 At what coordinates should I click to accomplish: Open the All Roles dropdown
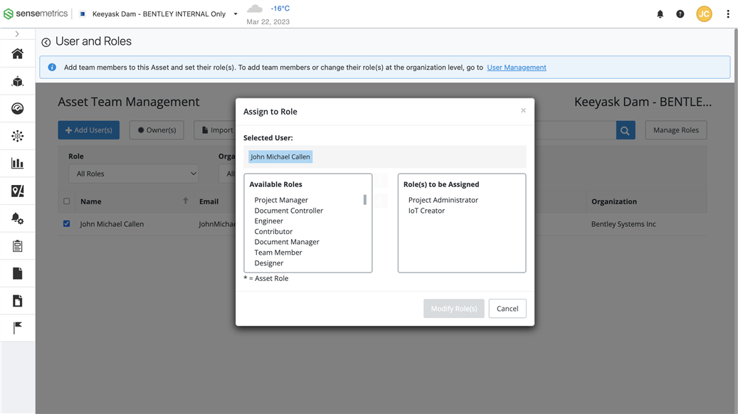(133, 173)
